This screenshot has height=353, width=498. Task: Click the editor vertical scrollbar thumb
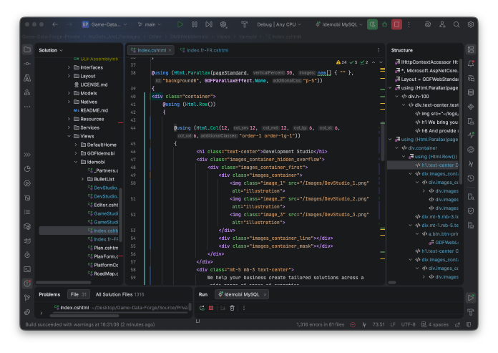click(383, 142)
